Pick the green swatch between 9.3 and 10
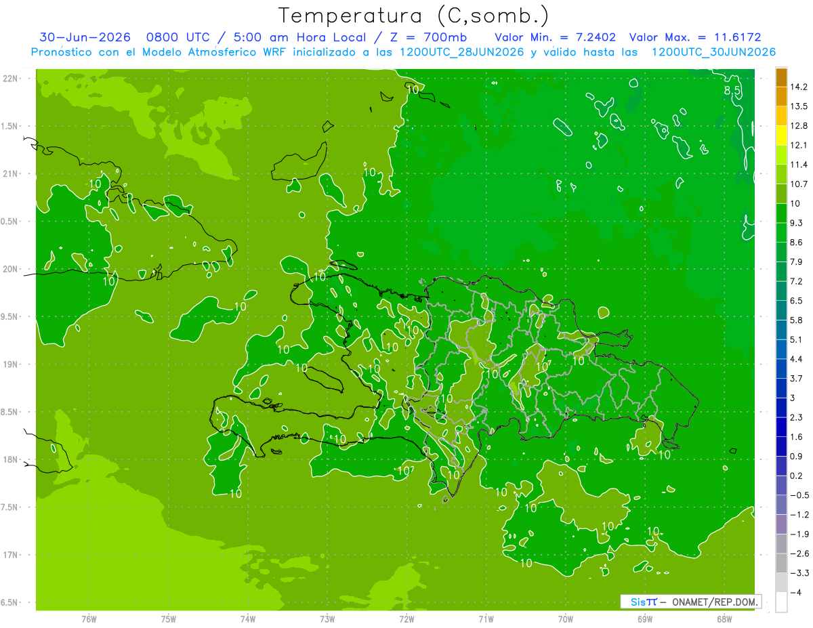 point(781,213)
